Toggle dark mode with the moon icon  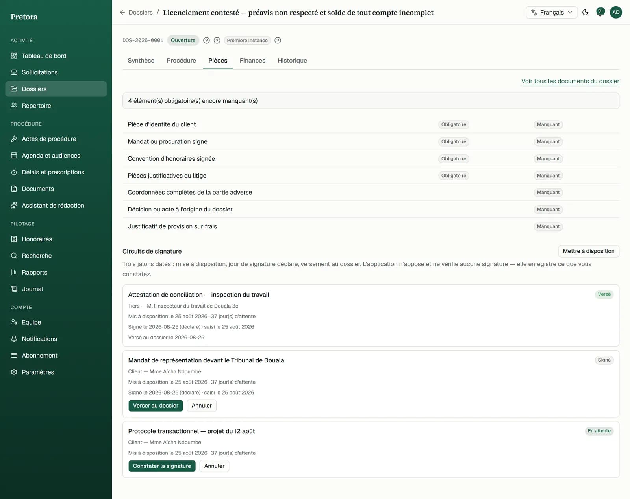tap(585, 12)
